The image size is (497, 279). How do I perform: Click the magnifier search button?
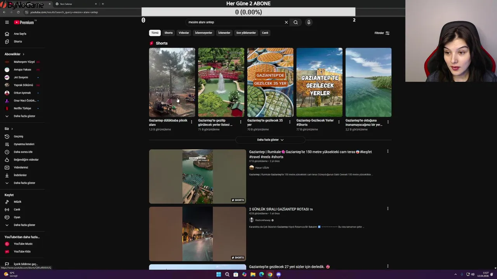click(295, 22)
